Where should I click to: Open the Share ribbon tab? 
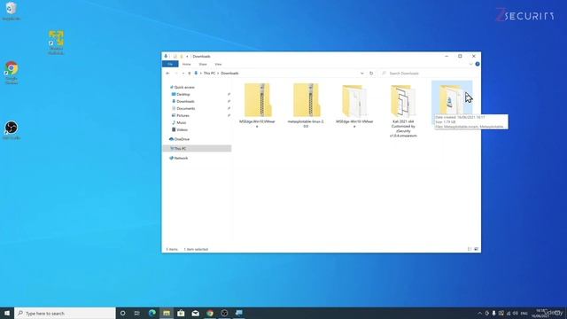(203, 64)
